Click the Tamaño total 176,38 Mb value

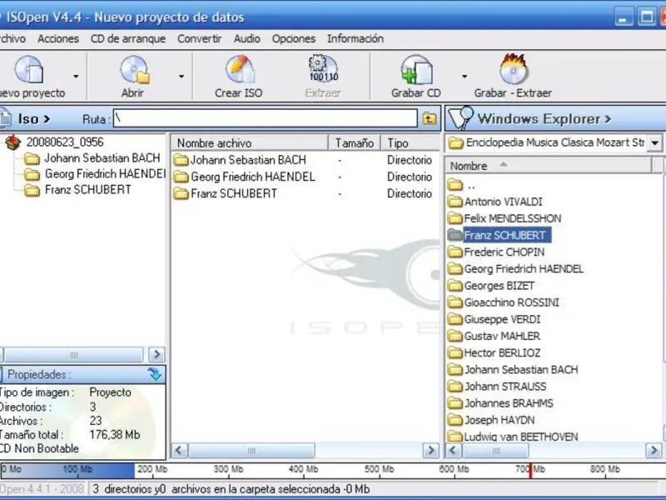coord(115,434)
